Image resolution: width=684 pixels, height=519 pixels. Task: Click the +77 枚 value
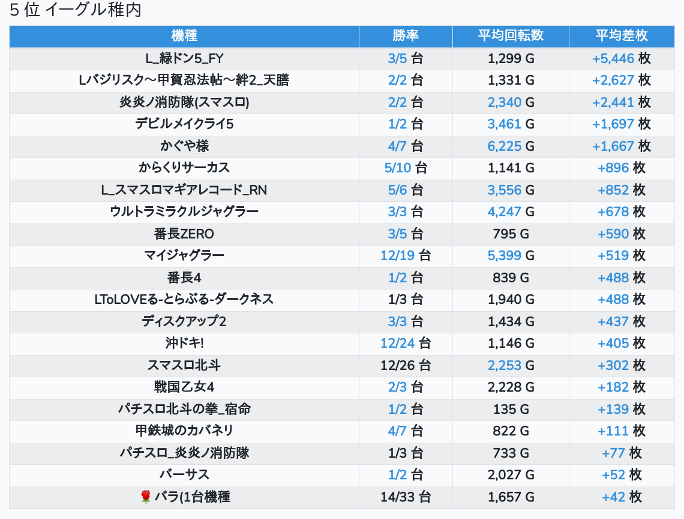click(x=622, y=453)
